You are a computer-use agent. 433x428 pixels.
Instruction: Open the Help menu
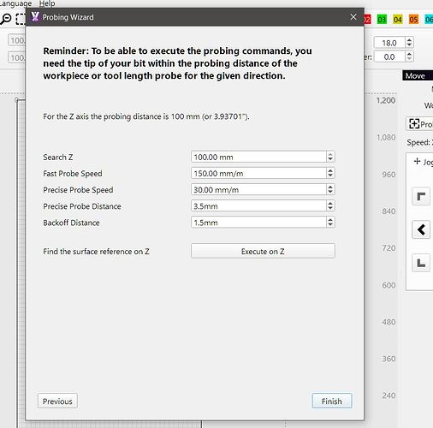(x=47, y=3)
